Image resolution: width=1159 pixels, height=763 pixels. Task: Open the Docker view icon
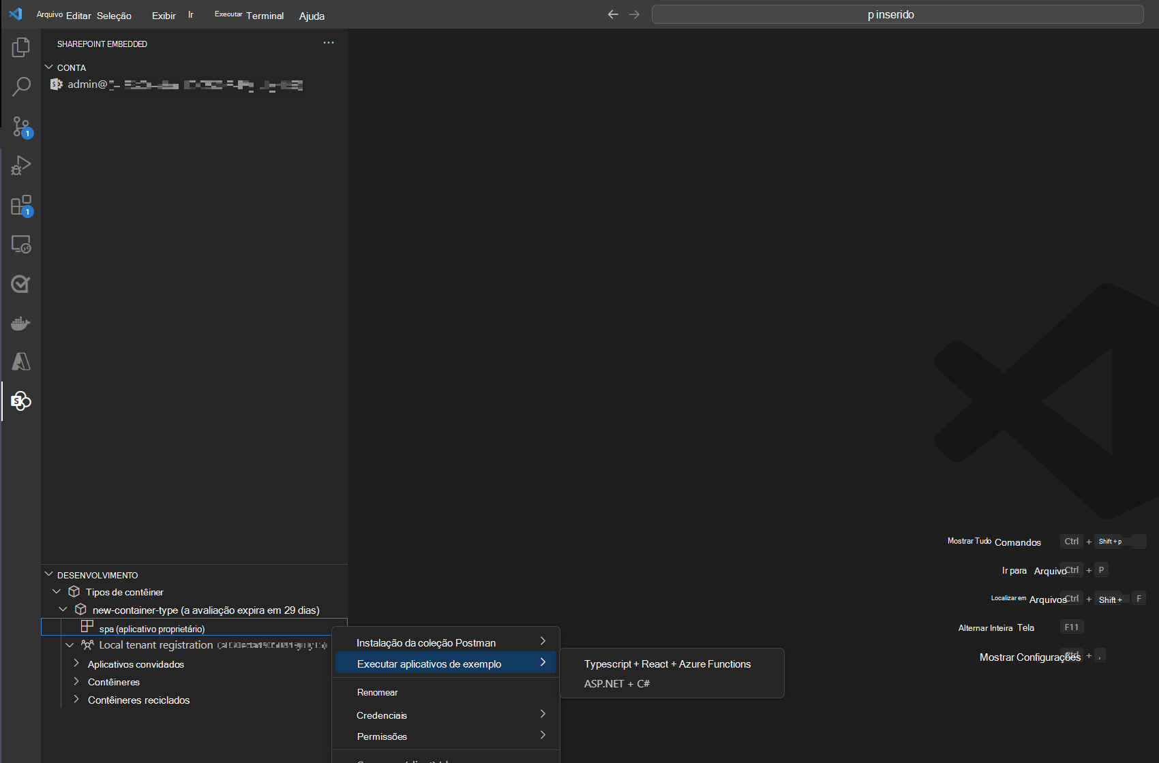point(21,323)
